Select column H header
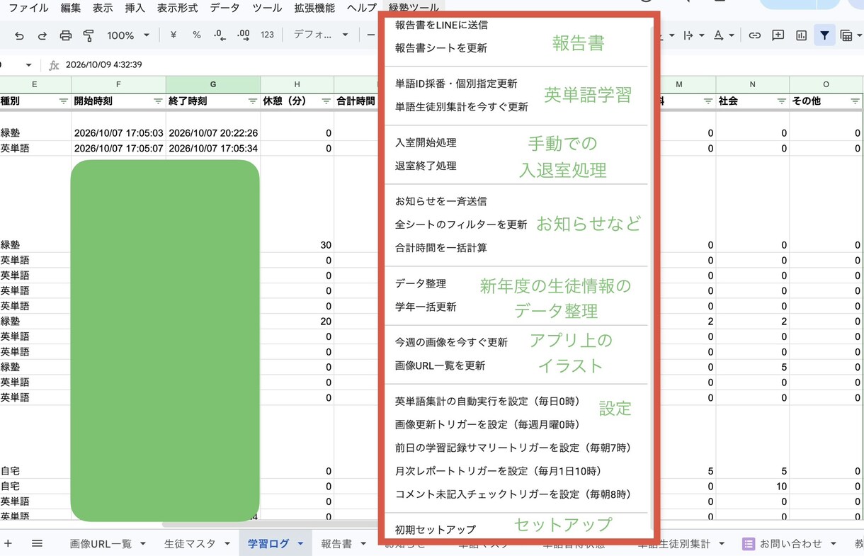 click(297, 84)
